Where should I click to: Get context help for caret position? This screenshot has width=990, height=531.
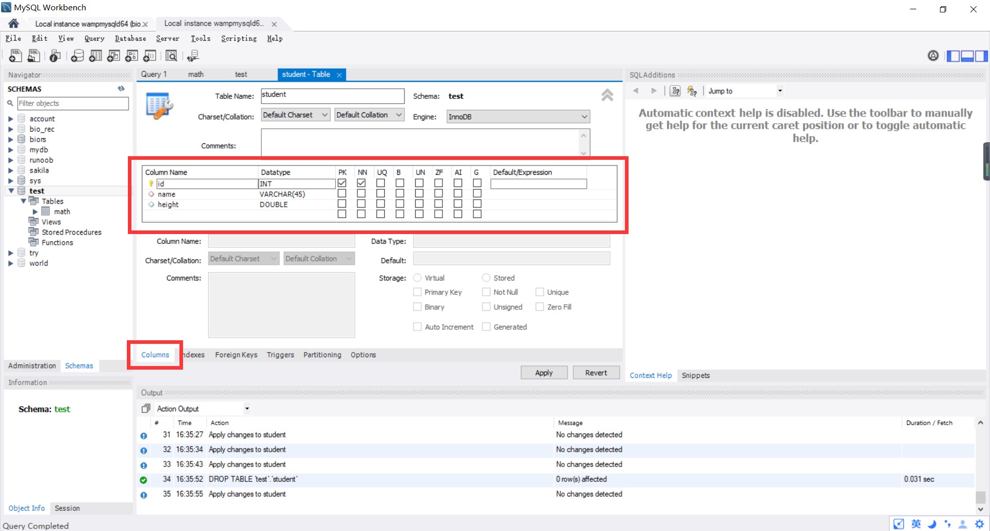[x=675, y=91]
